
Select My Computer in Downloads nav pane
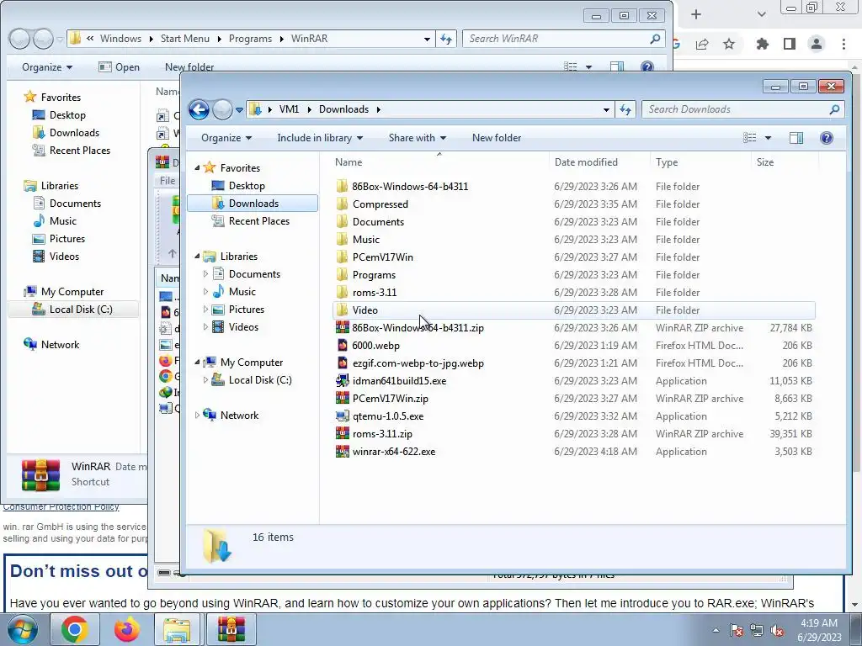[x=251, y=363]
